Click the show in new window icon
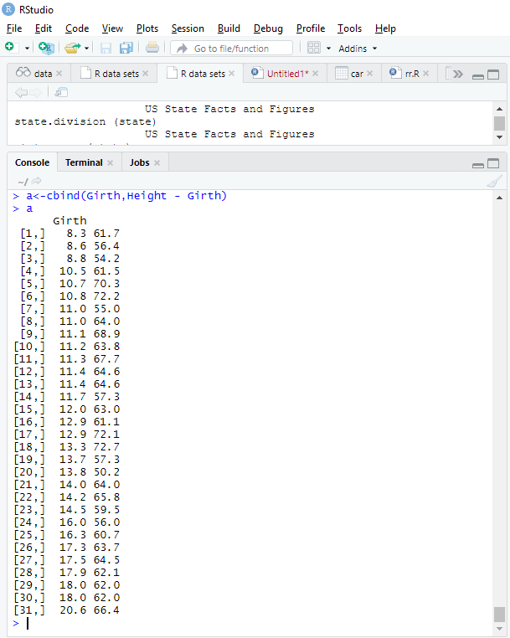Screen dimensions: 510x638 [x=61, y=92]
